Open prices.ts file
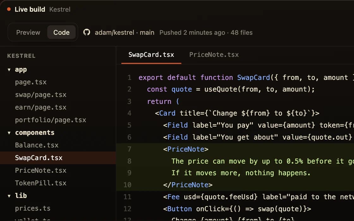Image resolution: width=354 pixels, height=221 pixels. pos(33,208)
